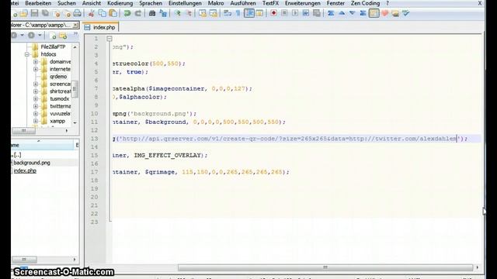Collapse code fold marker on line 1
This screenshot has width=497, height=279.
coord(109,39)
